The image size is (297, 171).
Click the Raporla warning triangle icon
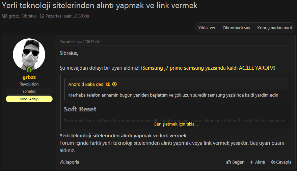62,162
